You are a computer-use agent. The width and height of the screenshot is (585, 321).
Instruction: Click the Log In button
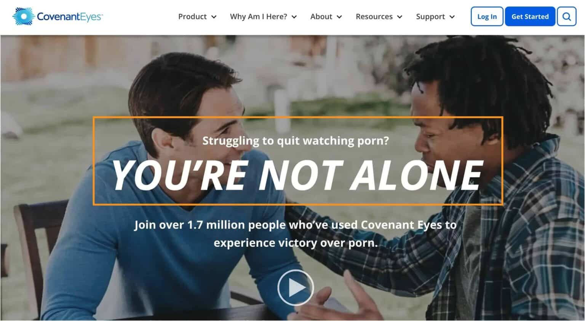click(487, 16)
